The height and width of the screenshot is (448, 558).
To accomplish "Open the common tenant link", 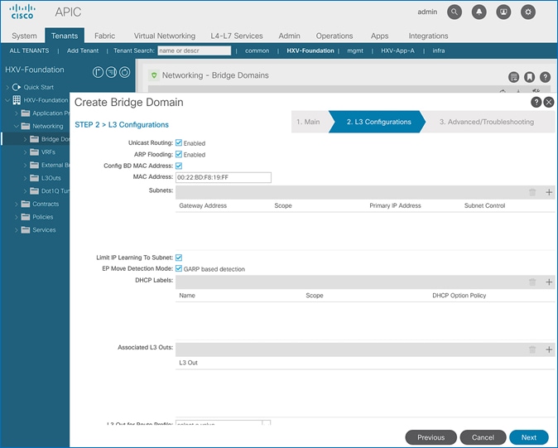I will [257, 51].
